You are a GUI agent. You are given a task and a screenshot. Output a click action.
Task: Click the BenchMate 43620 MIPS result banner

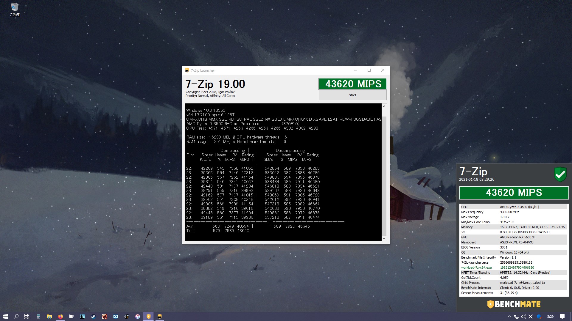514,193
